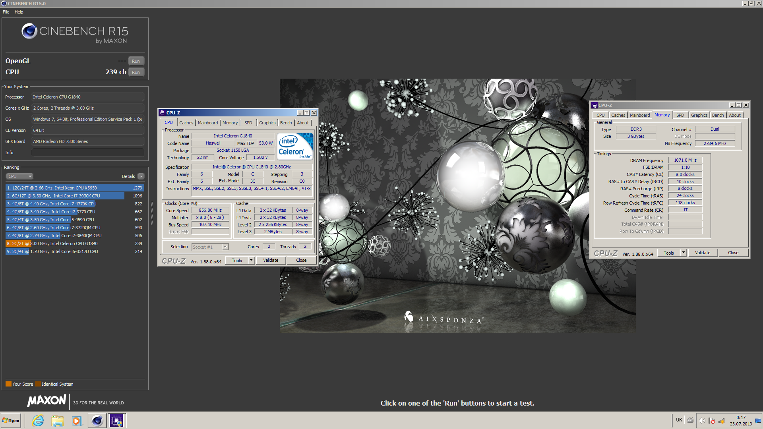Open the Ranking CPU dropdown

[19, 176]
